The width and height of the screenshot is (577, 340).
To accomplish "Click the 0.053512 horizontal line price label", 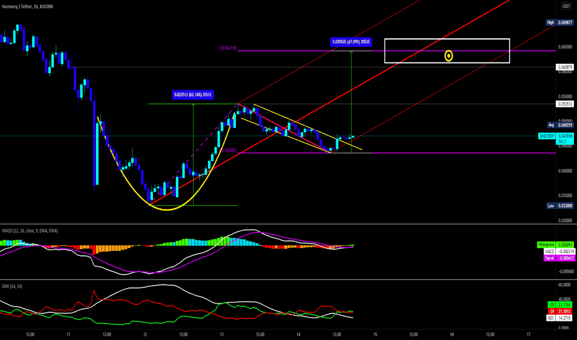I will 565,104.
